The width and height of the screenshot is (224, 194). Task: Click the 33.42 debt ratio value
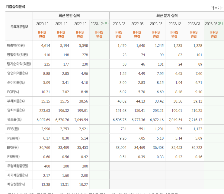(x=159, y=101)
